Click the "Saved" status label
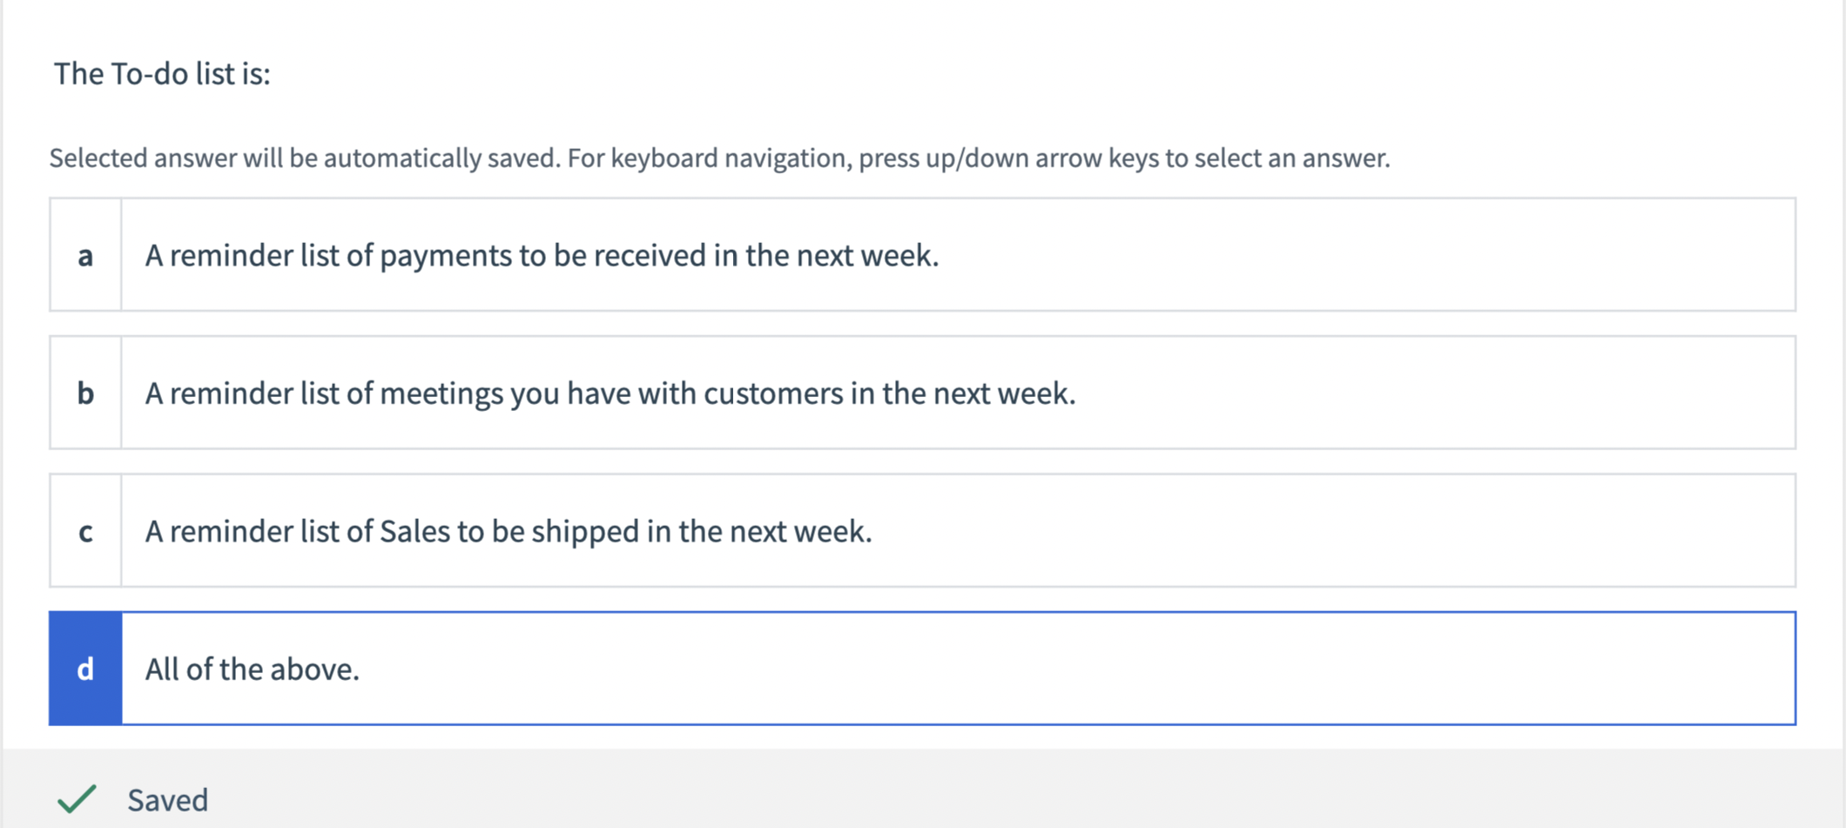Image resolution: width=1846 pixels, height=828 pixels. pos(168,800)
